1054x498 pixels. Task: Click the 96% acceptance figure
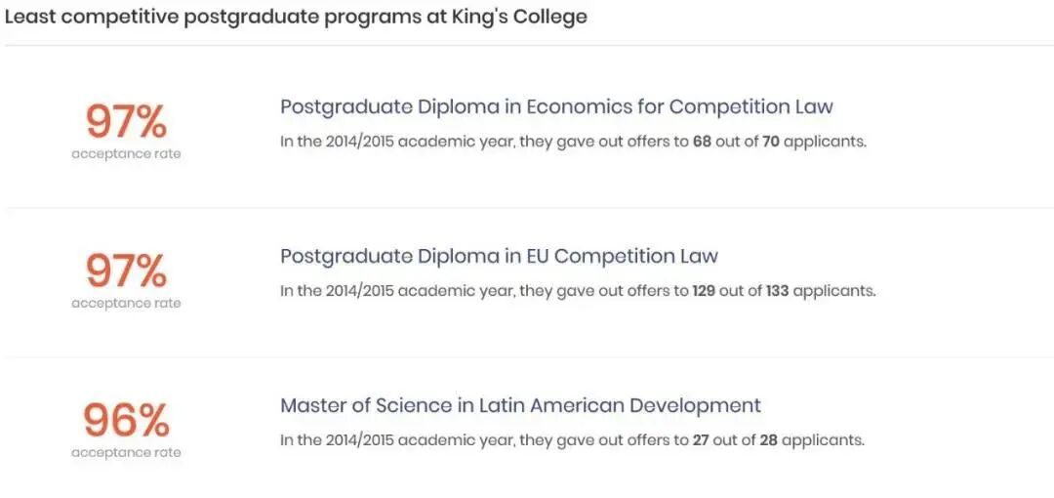[126, 420]
